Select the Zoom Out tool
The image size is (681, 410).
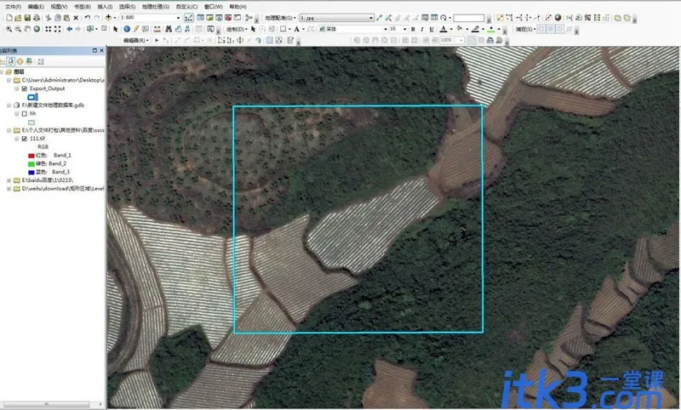pos(18,29)
